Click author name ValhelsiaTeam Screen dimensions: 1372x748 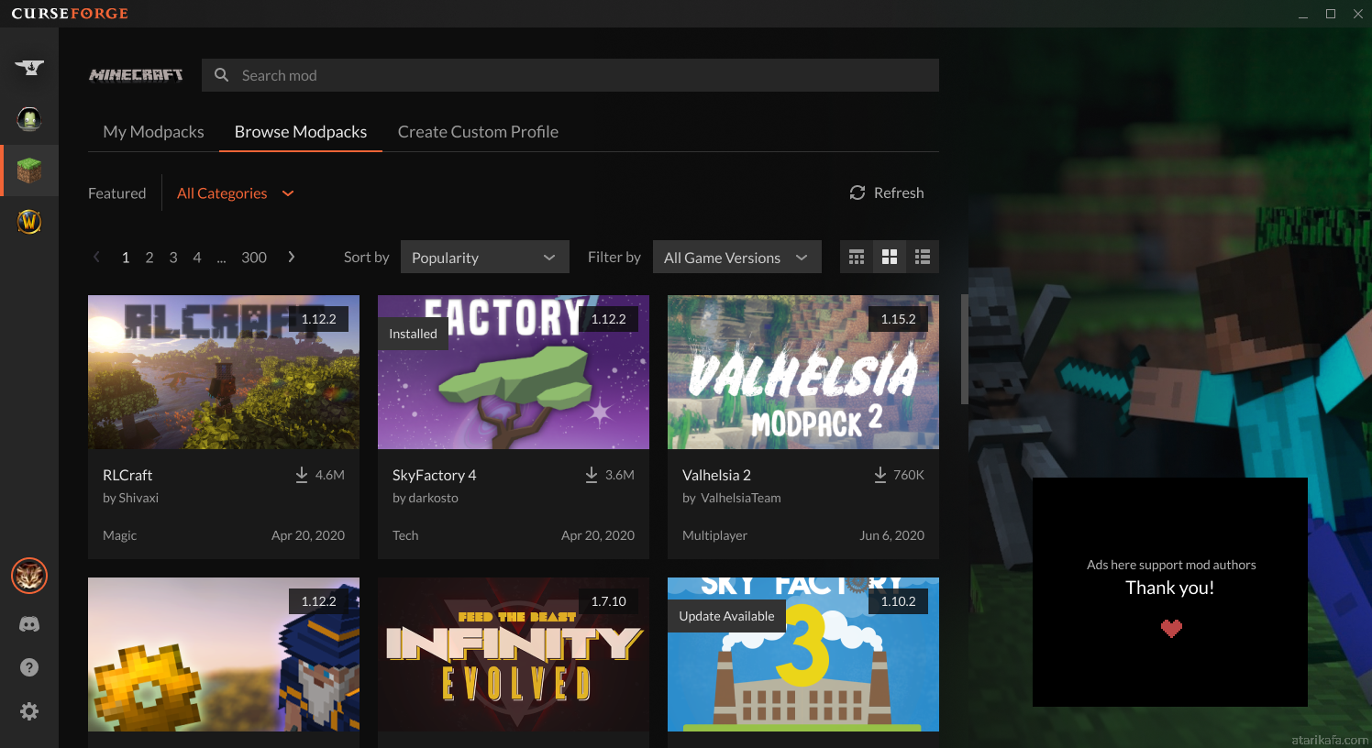tap(741, 498)
